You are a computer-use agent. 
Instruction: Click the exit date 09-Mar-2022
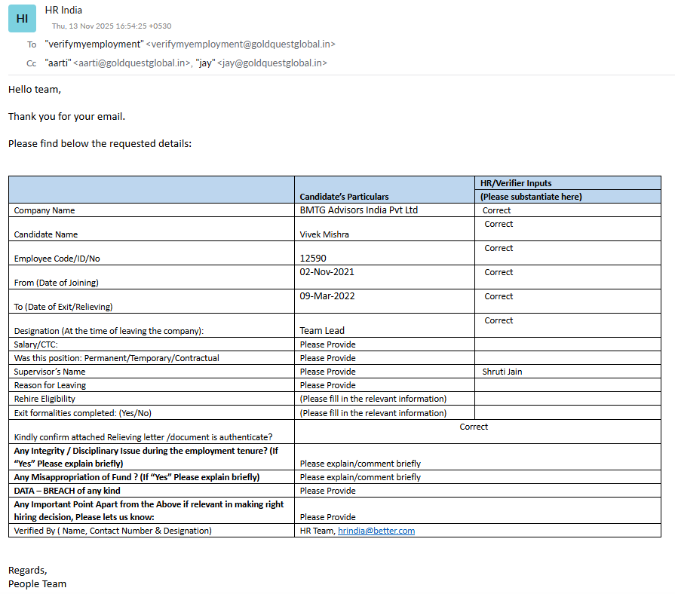click(327, 296)
